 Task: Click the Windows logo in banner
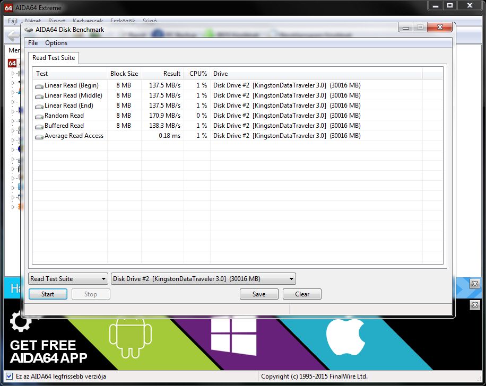[233, 337]
